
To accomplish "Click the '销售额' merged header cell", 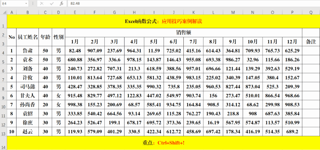I will pos(183,32).
